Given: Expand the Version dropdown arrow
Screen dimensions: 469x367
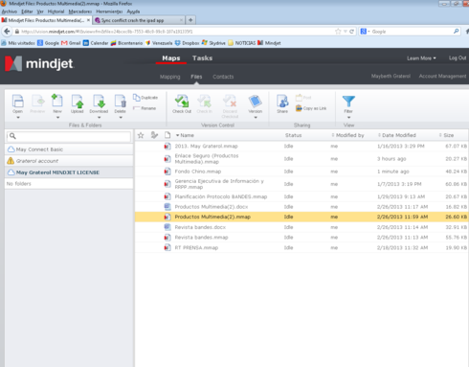Looking at the screenshot, I should tap(256, 118).
